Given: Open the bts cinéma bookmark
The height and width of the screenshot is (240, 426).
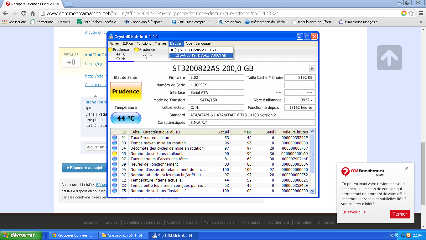Looking at the screenshot, I should point(230,22).
